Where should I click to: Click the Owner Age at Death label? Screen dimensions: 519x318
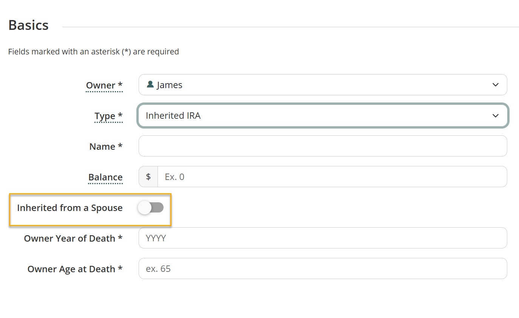[x=75, y=269]
